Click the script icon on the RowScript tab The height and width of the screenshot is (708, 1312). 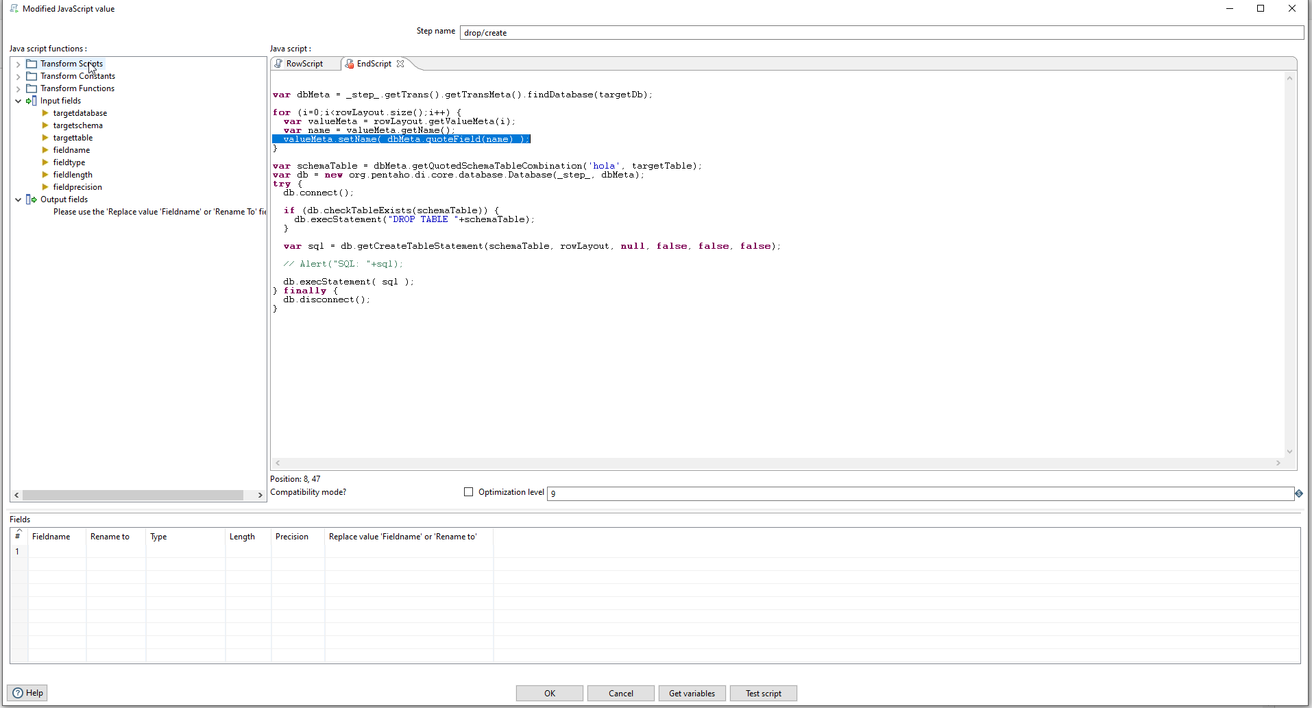(278, 63)
